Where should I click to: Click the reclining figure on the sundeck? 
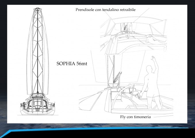156,39
